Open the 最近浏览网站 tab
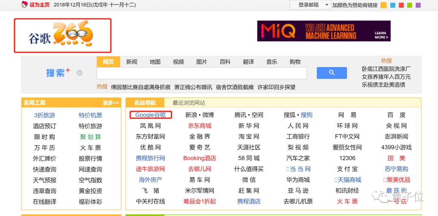Image resolution: width=438 pixels, height=216 pixels. pyautogui.click(x=189, y=103)
